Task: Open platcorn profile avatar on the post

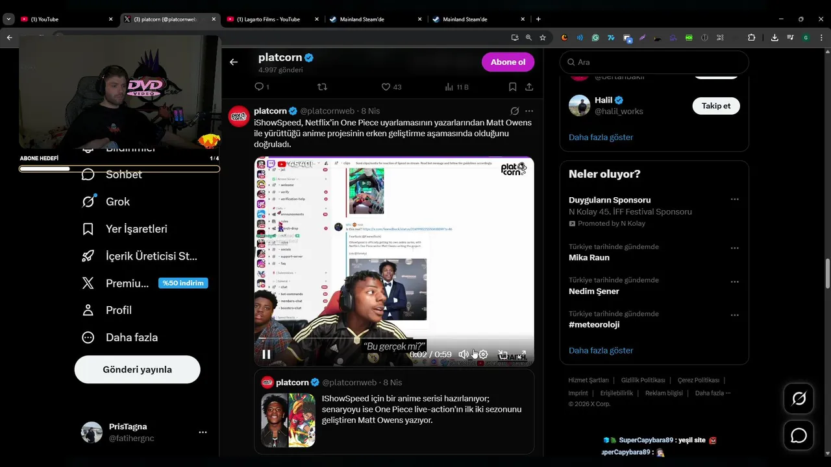Action: click(x=238, y=115)
